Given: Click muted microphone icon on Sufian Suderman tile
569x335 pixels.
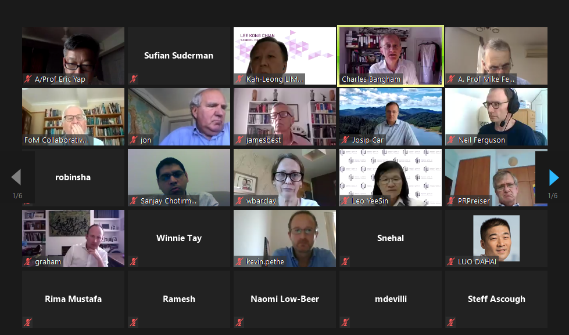Looking at the screenshot, I should pos(134,78).
